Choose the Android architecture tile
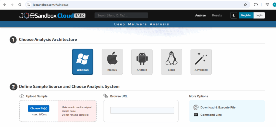This screenshot has width=276, height=127. (x=142, y=62)
